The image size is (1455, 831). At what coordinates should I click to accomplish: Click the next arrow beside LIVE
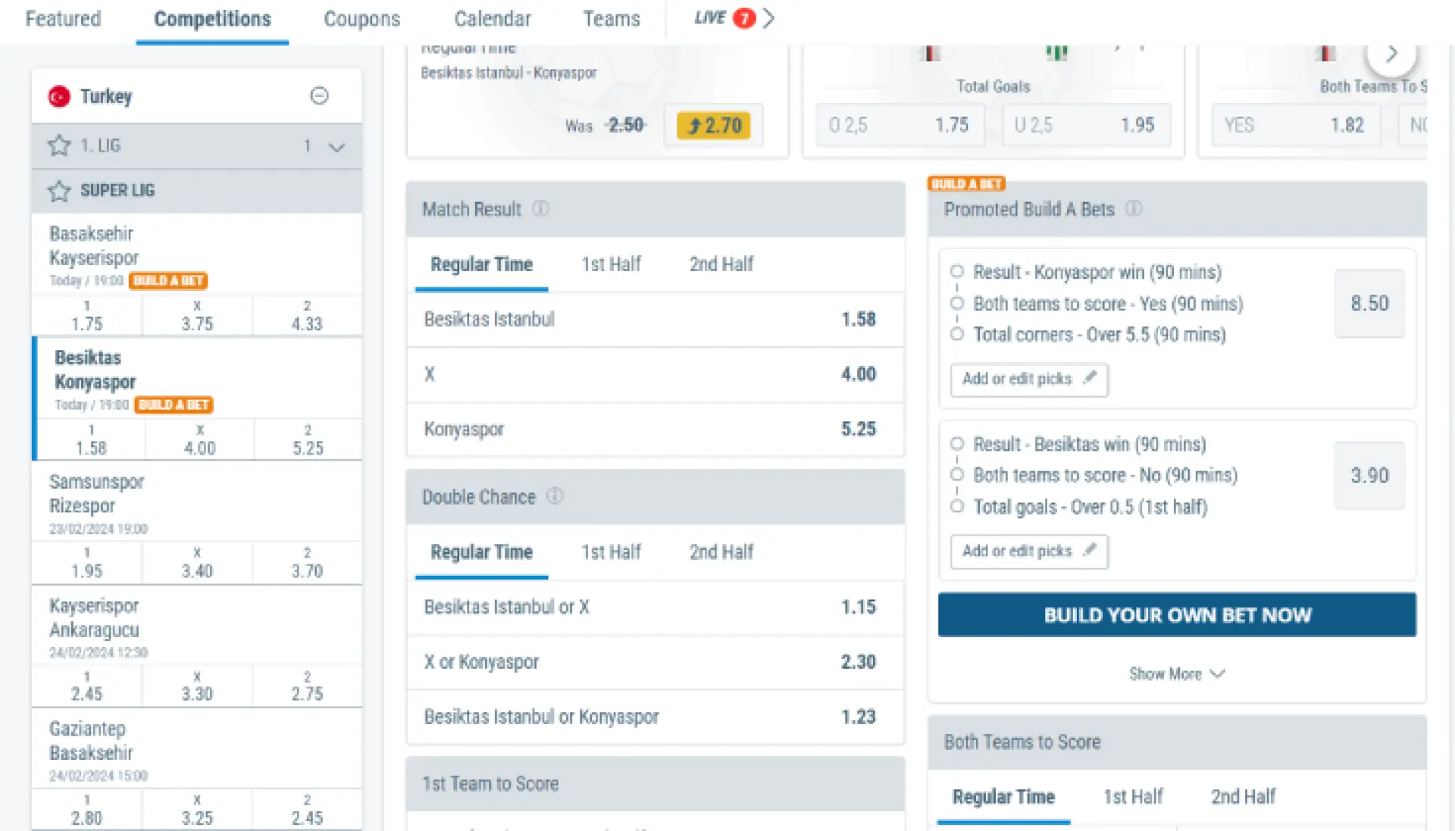click(x=768, y=17)
